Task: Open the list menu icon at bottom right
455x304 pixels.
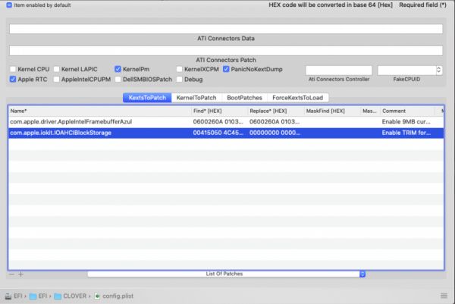Action: pyautogui.click(x=444, y=296)
